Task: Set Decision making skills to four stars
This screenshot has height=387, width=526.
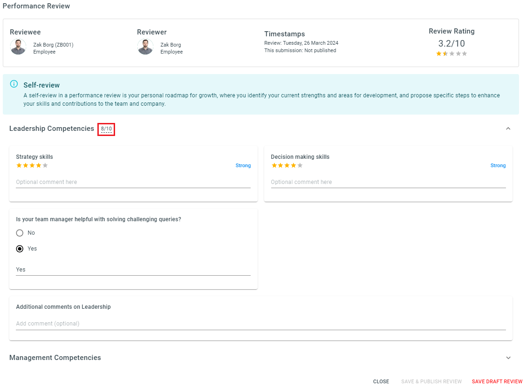Action: tap(294, 165)
